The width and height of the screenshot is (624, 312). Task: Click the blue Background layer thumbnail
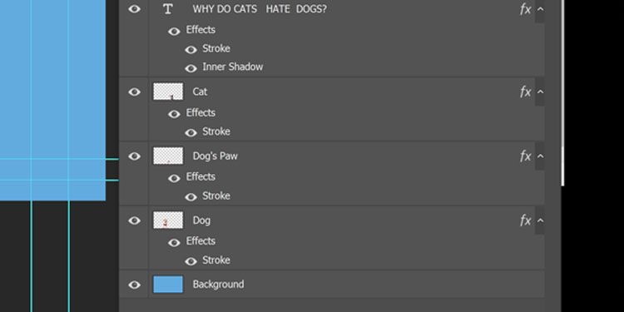[168, 285]
